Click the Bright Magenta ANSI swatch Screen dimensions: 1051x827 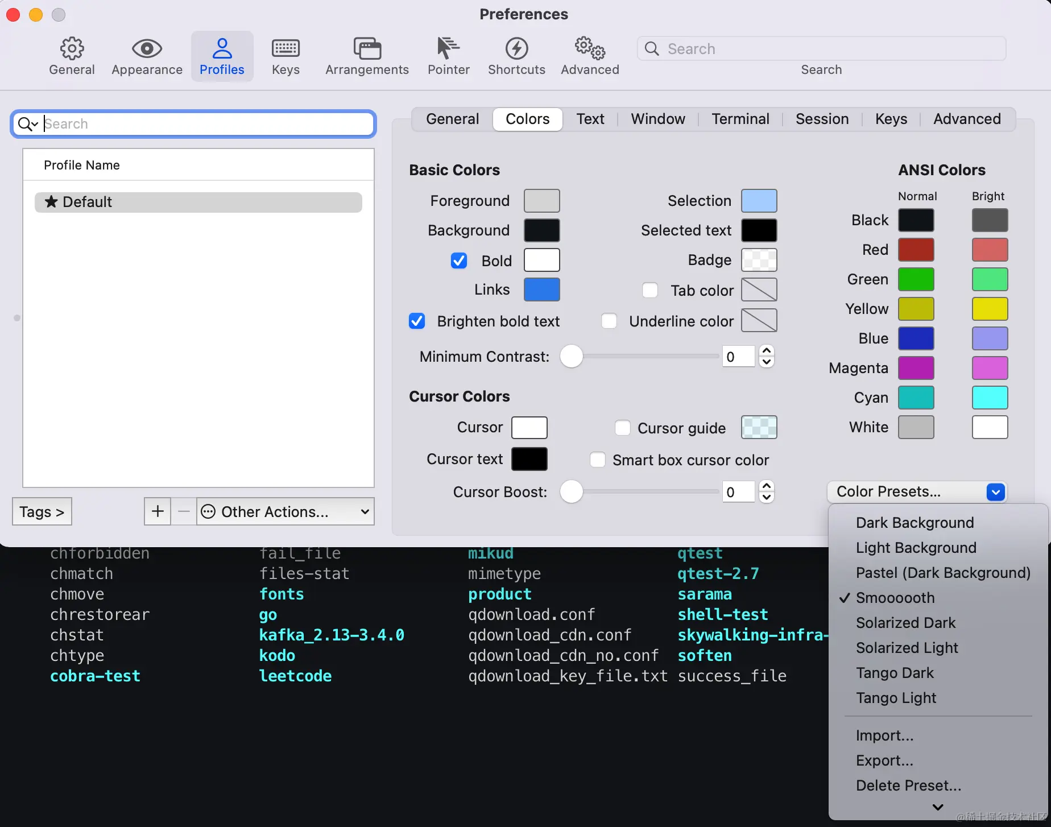[x=990, y=368]
